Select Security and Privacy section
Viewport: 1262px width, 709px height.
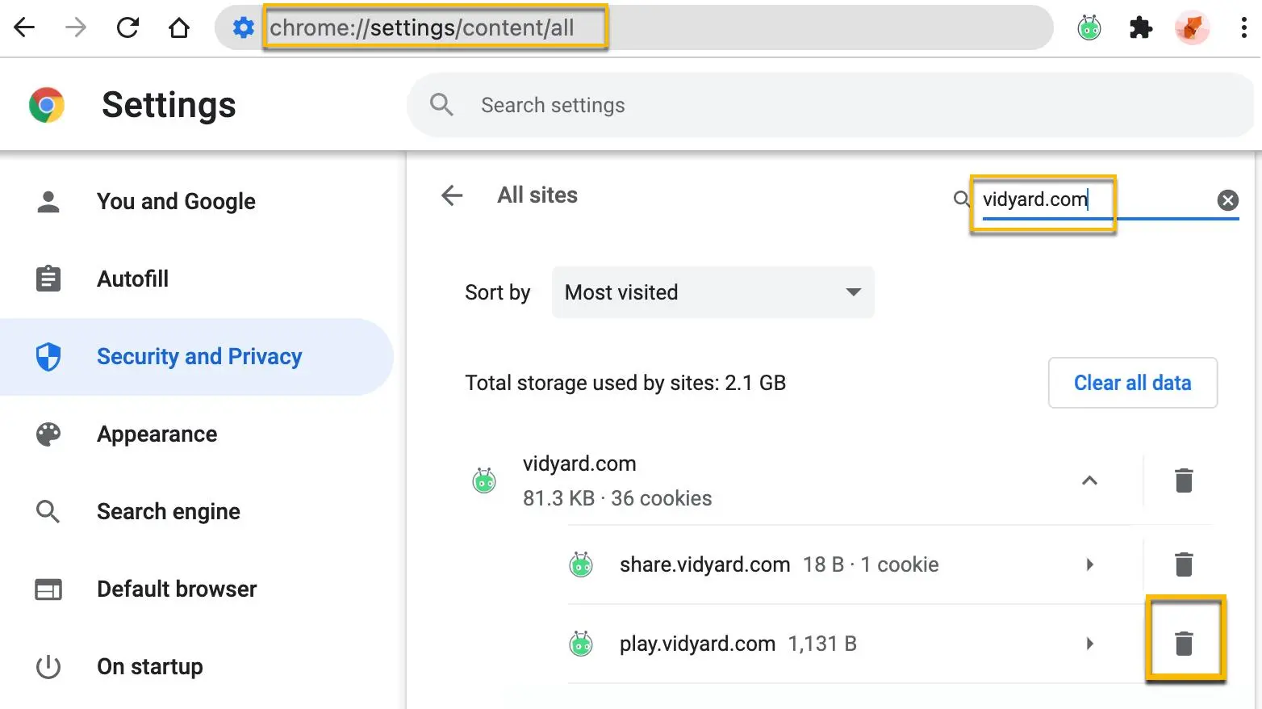point(197,357)
